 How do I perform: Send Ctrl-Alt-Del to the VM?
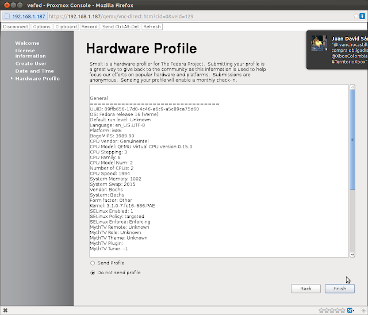pos(120,26)
